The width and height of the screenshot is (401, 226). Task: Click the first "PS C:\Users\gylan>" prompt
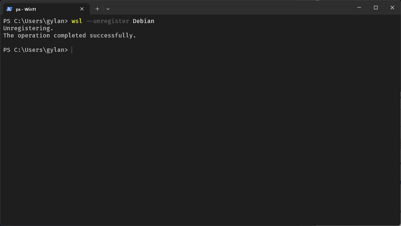(x=35, y=21)
